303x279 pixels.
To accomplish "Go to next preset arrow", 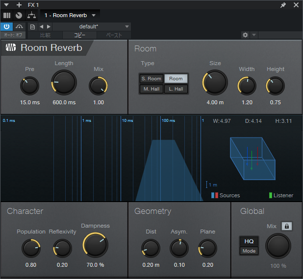I will pyautogui.click(x=49, y=26).
